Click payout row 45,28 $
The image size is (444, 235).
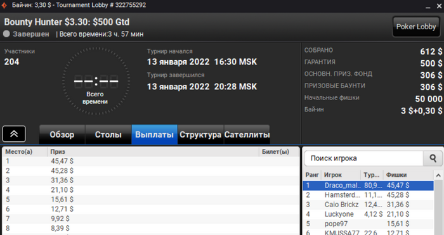[x=151, y=171]
